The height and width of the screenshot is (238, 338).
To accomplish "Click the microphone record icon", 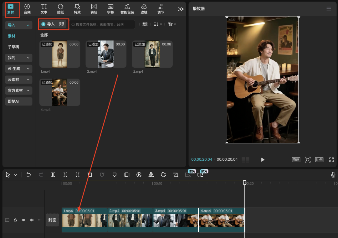I will click(333, 175).
